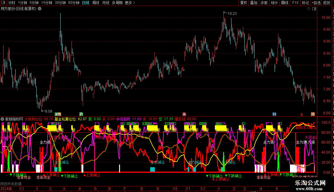Click the red 涨 event marker
Image resolution: width=334 pixels, height=192 pixels.
coord(184,114)
